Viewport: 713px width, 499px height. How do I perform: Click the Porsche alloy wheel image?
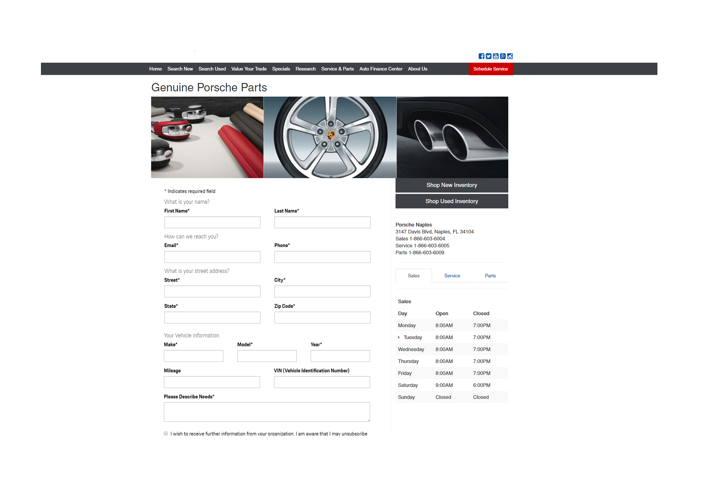point(330,137)
